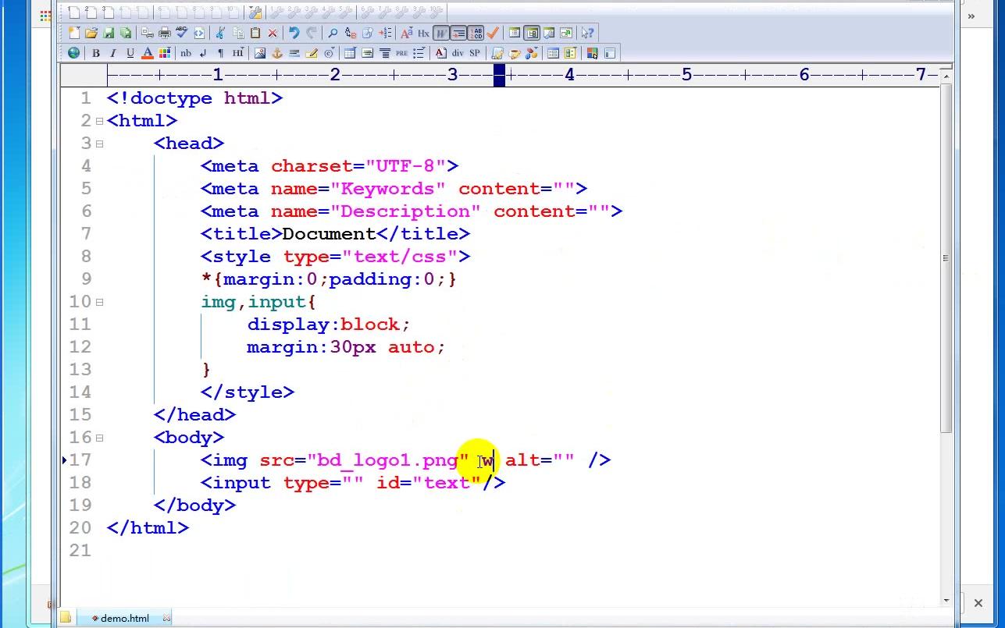Click the Go to Line icon
Image resolution: width=1005 pixels, height=628 pixels.
pyautogui.click(x=385, y=33)
